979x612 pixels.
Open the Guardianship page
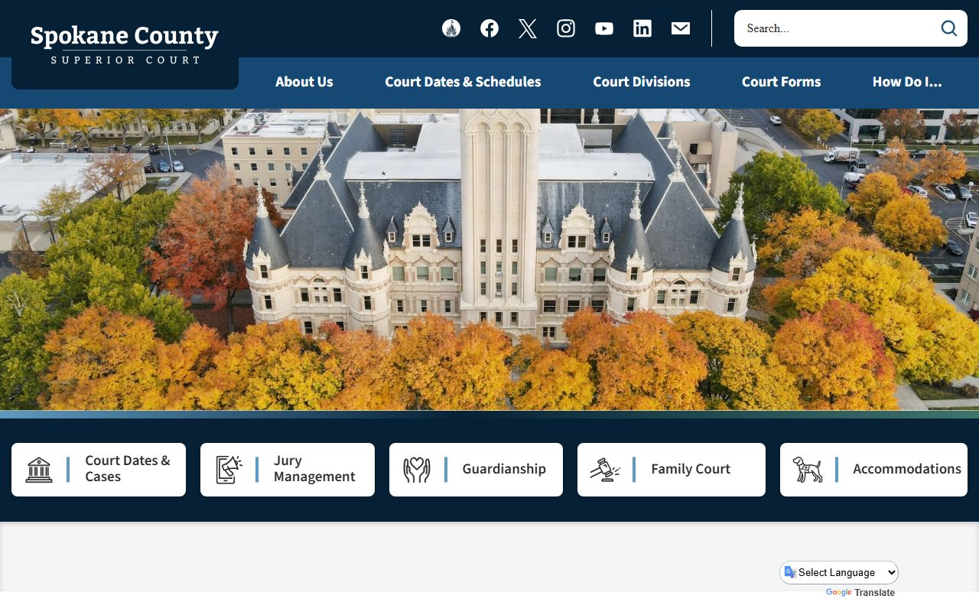pyautogui.click(x=476, y=470)
